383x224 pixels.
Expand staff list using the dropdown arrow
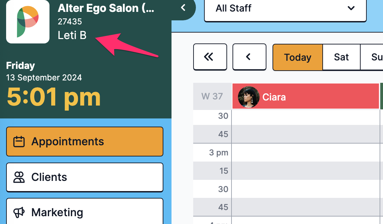[351, 8]
